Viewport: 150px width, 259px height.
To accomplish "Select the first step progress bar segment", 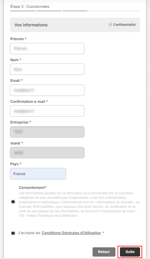I will (x=23, y=11).
